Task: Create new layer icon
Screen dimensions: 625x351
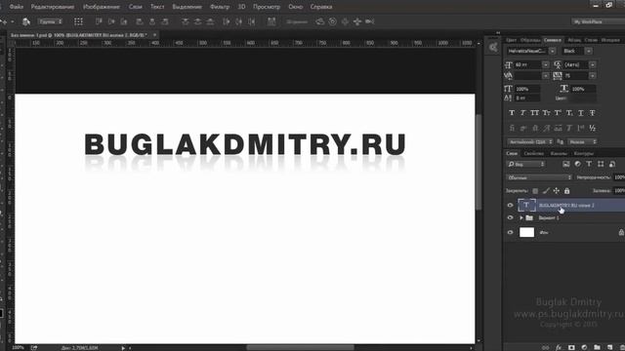Action: point(609,347)
